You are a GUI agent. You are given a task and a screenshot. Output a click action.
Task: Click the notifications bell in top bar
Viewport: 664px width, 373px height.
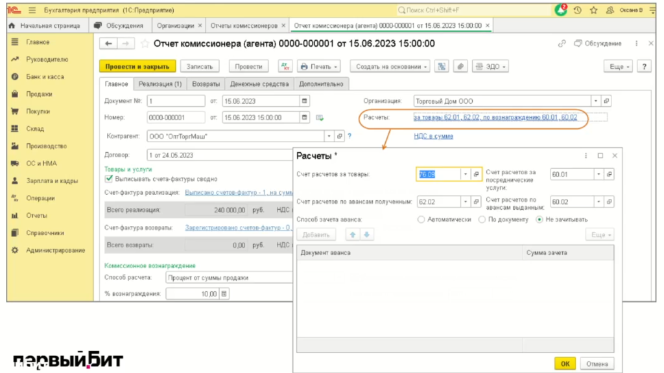pyautogui.click(x=561, y=10)
